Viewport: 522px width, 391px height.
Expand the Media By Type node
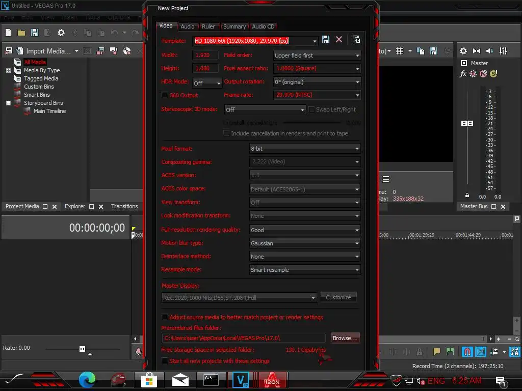point(8,70)
